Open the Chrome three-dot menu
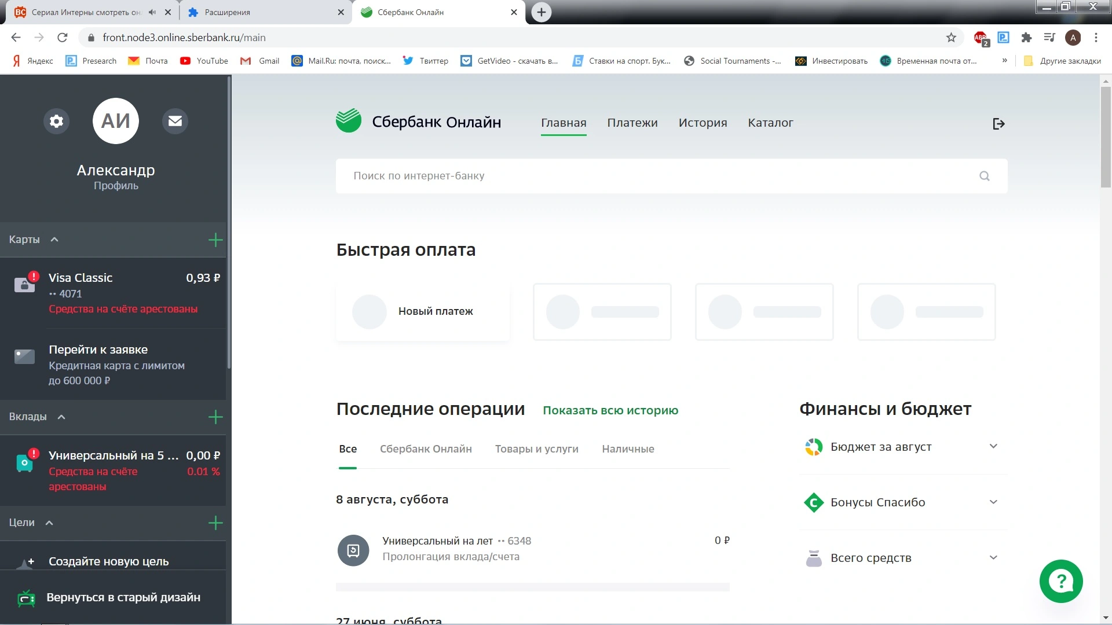Image resolution: width=1112 pixels, height=625 pixels. pyautogui.click(x=1096, y=38)
